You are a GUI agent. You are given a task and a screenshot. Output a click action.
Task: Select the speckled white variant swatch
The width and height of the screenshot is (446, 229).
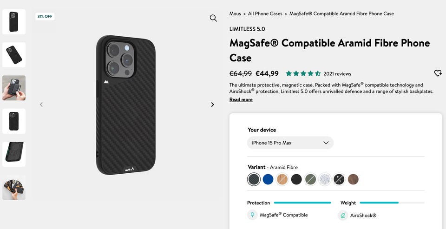[x=325, y=179]
